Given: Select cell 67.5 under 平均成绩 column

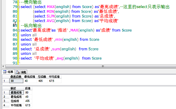Looking at the screenshot, I should [54, 81].
